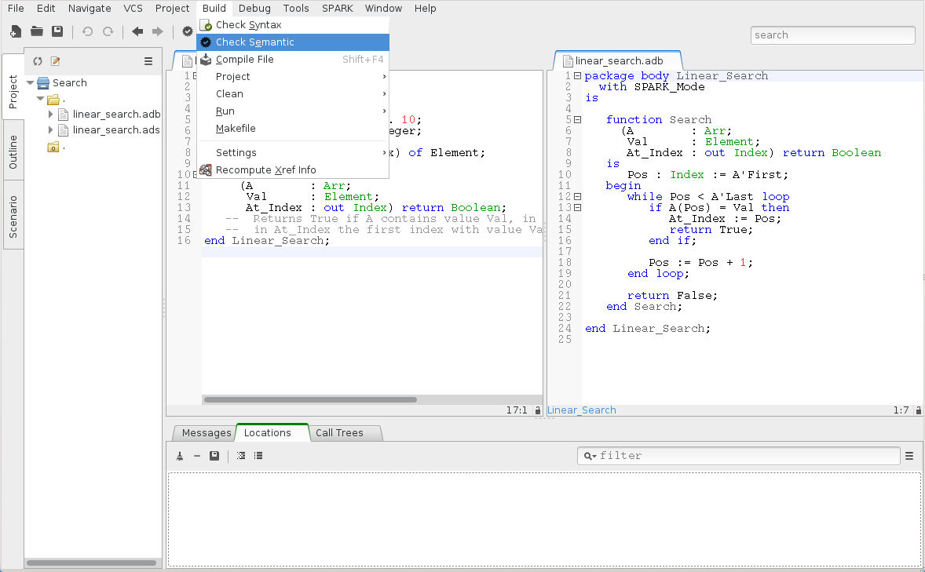Remove selected location with minus icon
The width and height of the screenshot is (925, 572).
[197, 456]
